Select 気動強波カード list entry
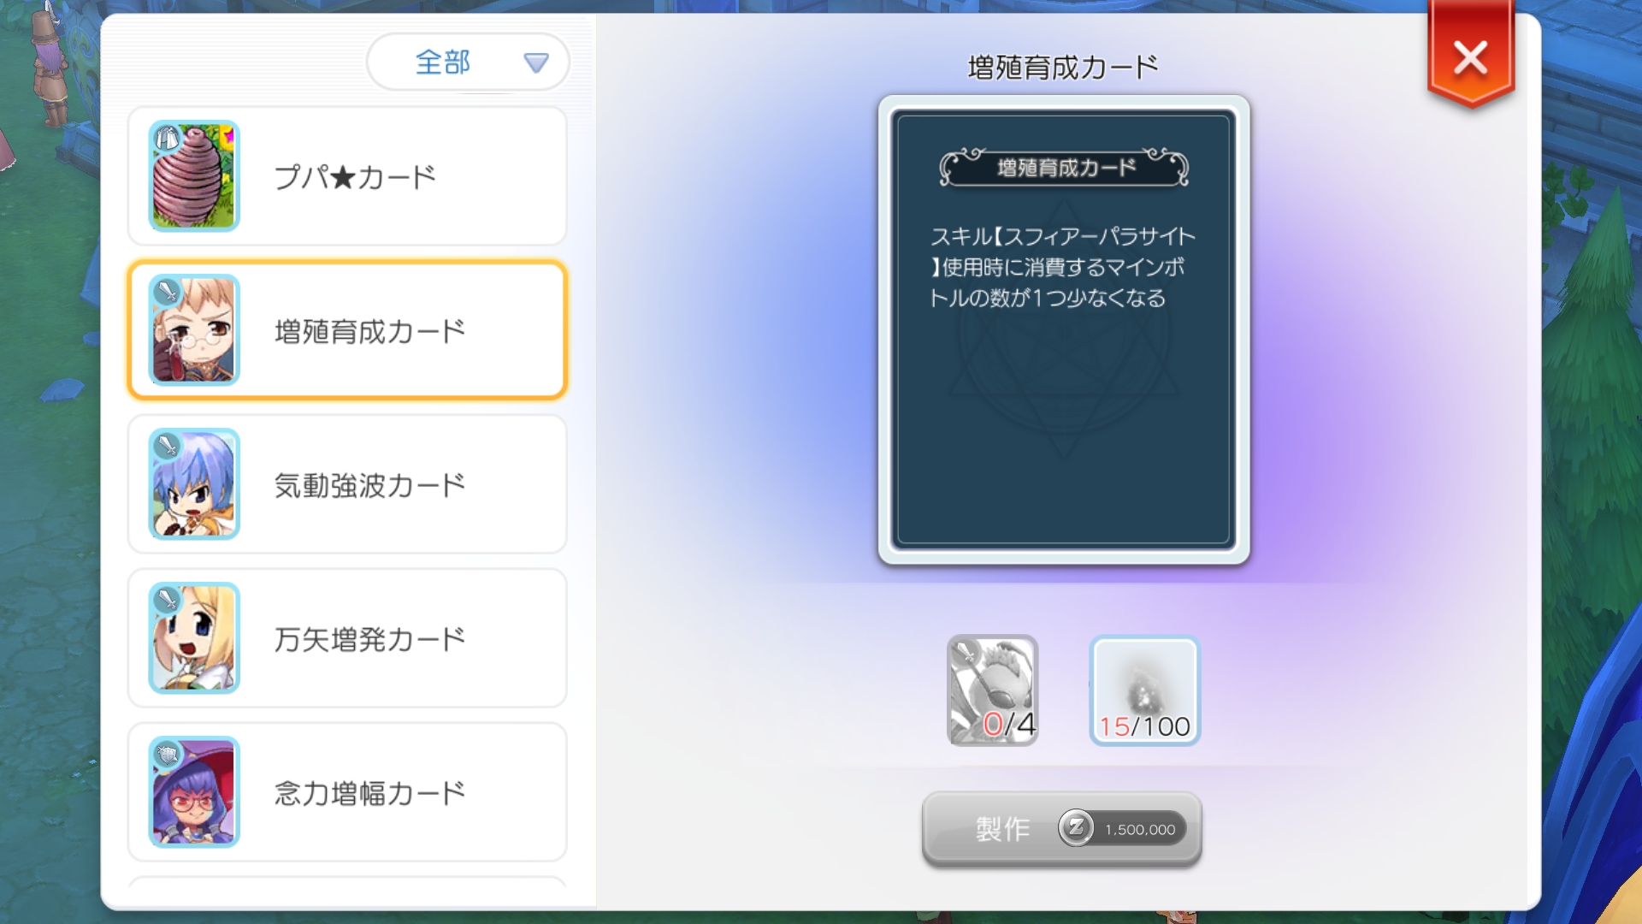 click(x=347, y=484)
